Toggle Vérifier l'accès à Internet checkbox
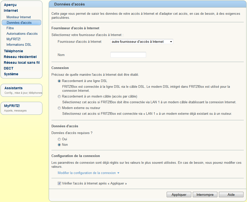Screen dimensions: 247x202 click(x=59, y=183)
